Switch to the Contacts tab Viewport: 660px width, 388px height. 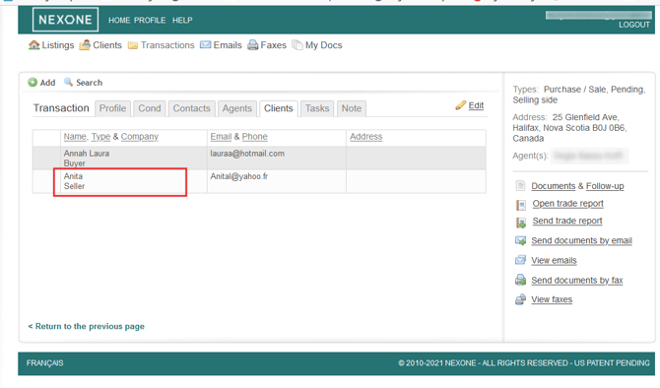[x=191, y=108]
